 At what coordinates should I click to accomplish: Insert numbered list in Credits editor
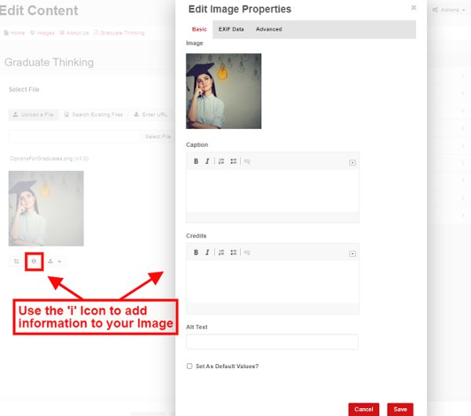coord(221,252)
